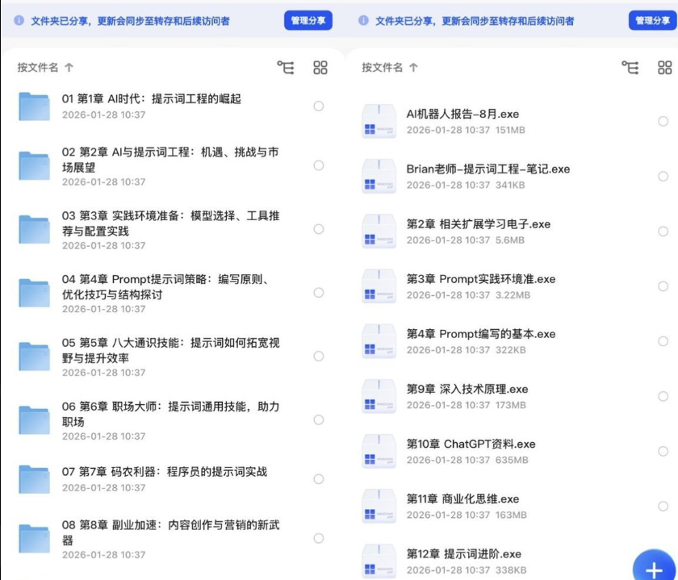Open the 01 第1章 AI时代 folder icon

pos(35,106)
